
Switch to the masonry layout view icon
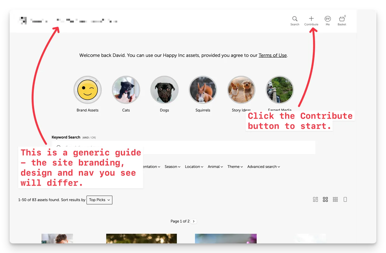click(315, 199)
